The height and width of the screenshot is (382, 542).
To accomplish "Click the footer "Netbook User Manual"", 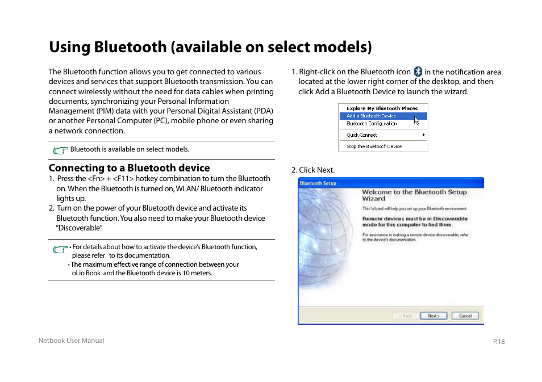I will (71, 341).
